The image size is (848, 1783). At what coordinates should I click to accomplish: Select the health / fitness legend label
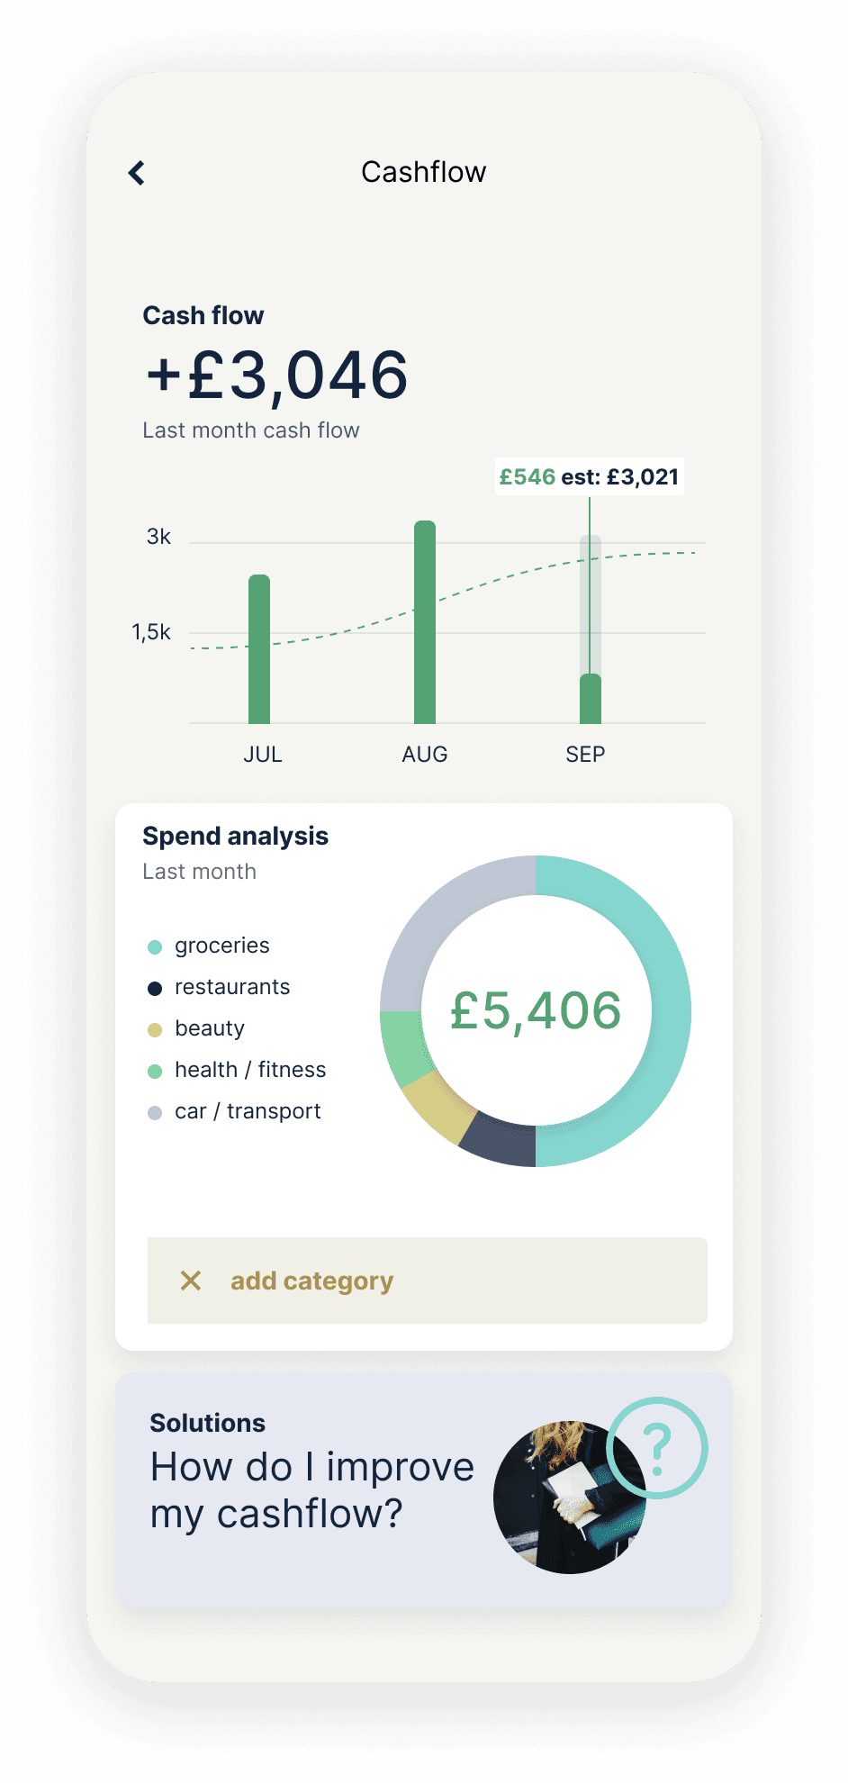point(250,1070)
